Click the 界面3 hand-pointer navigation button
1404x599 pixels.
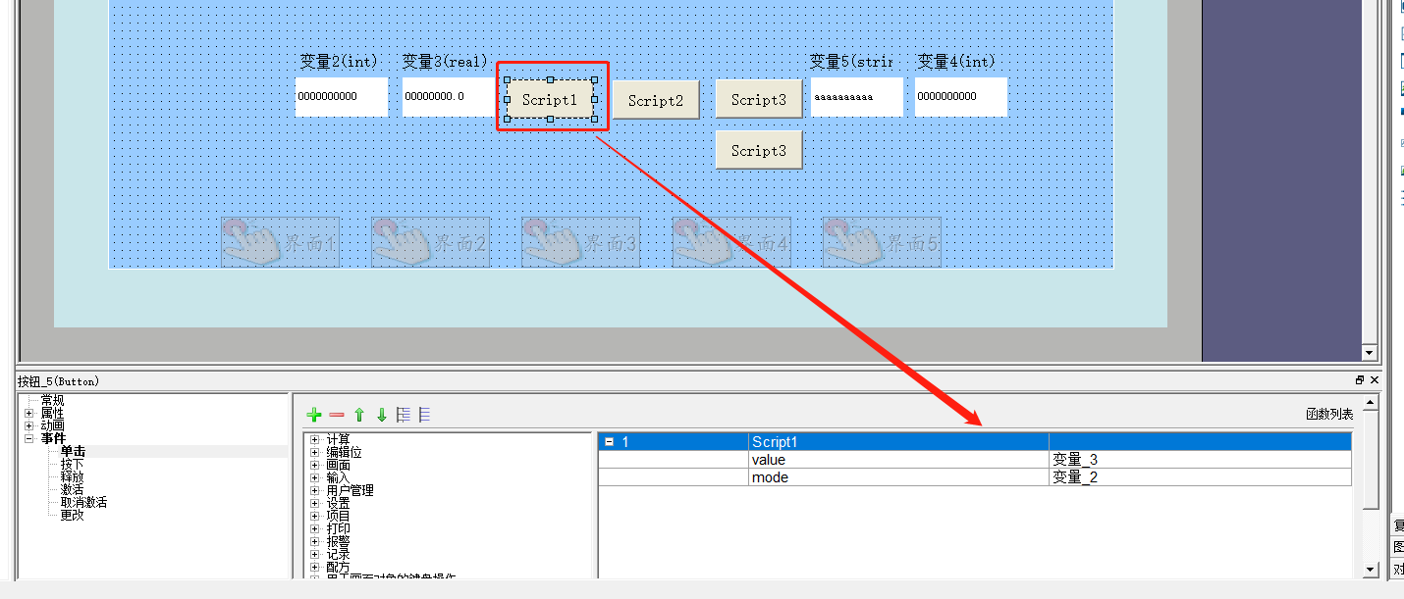pos(580,242)
